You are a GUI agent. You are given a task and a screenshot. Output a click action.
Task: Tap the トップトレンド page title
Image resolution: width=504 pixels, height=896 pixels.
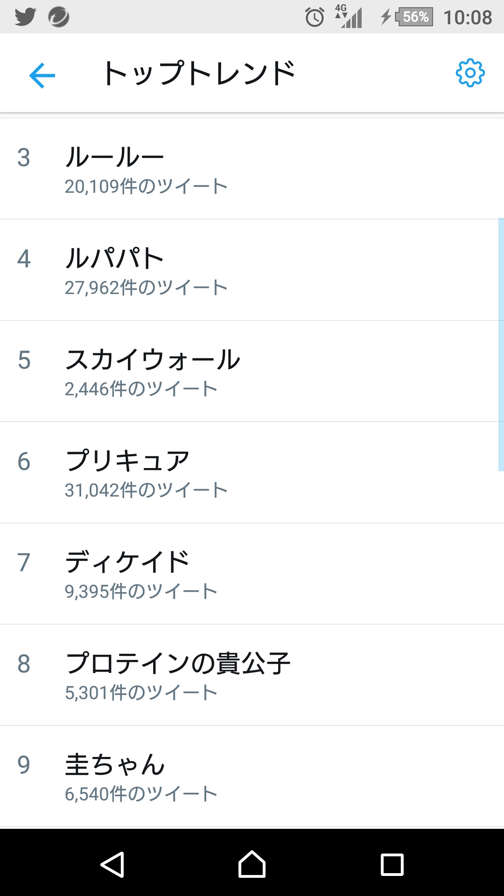pyautogui.click(x=199, y=74)
